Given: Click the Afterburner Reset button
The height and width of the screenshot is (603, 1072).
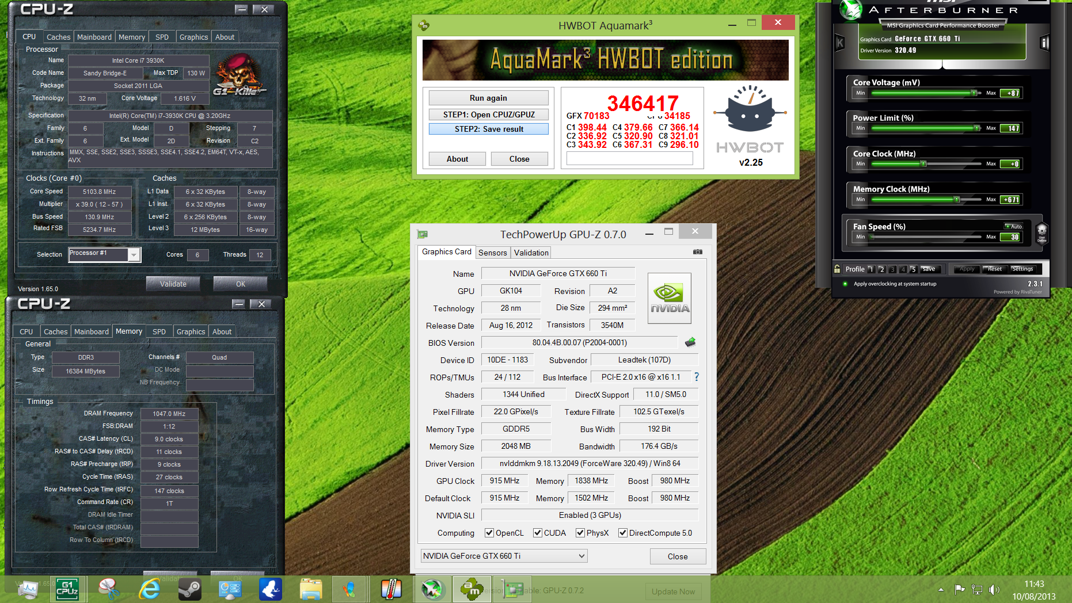Looking at the screenshot, I should click(994, 269).
